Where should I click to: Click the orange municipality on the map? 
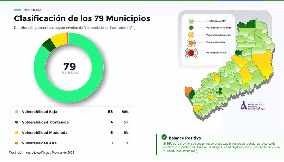tap(187, 90)
